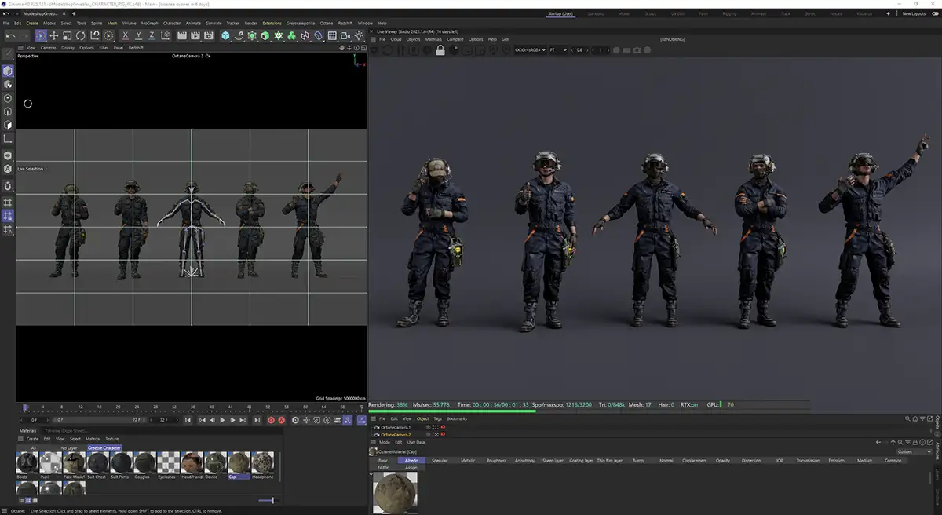942x515 pixels.
Task: Open the Octane menu in menu bar
Action: (x=326, y=23)
